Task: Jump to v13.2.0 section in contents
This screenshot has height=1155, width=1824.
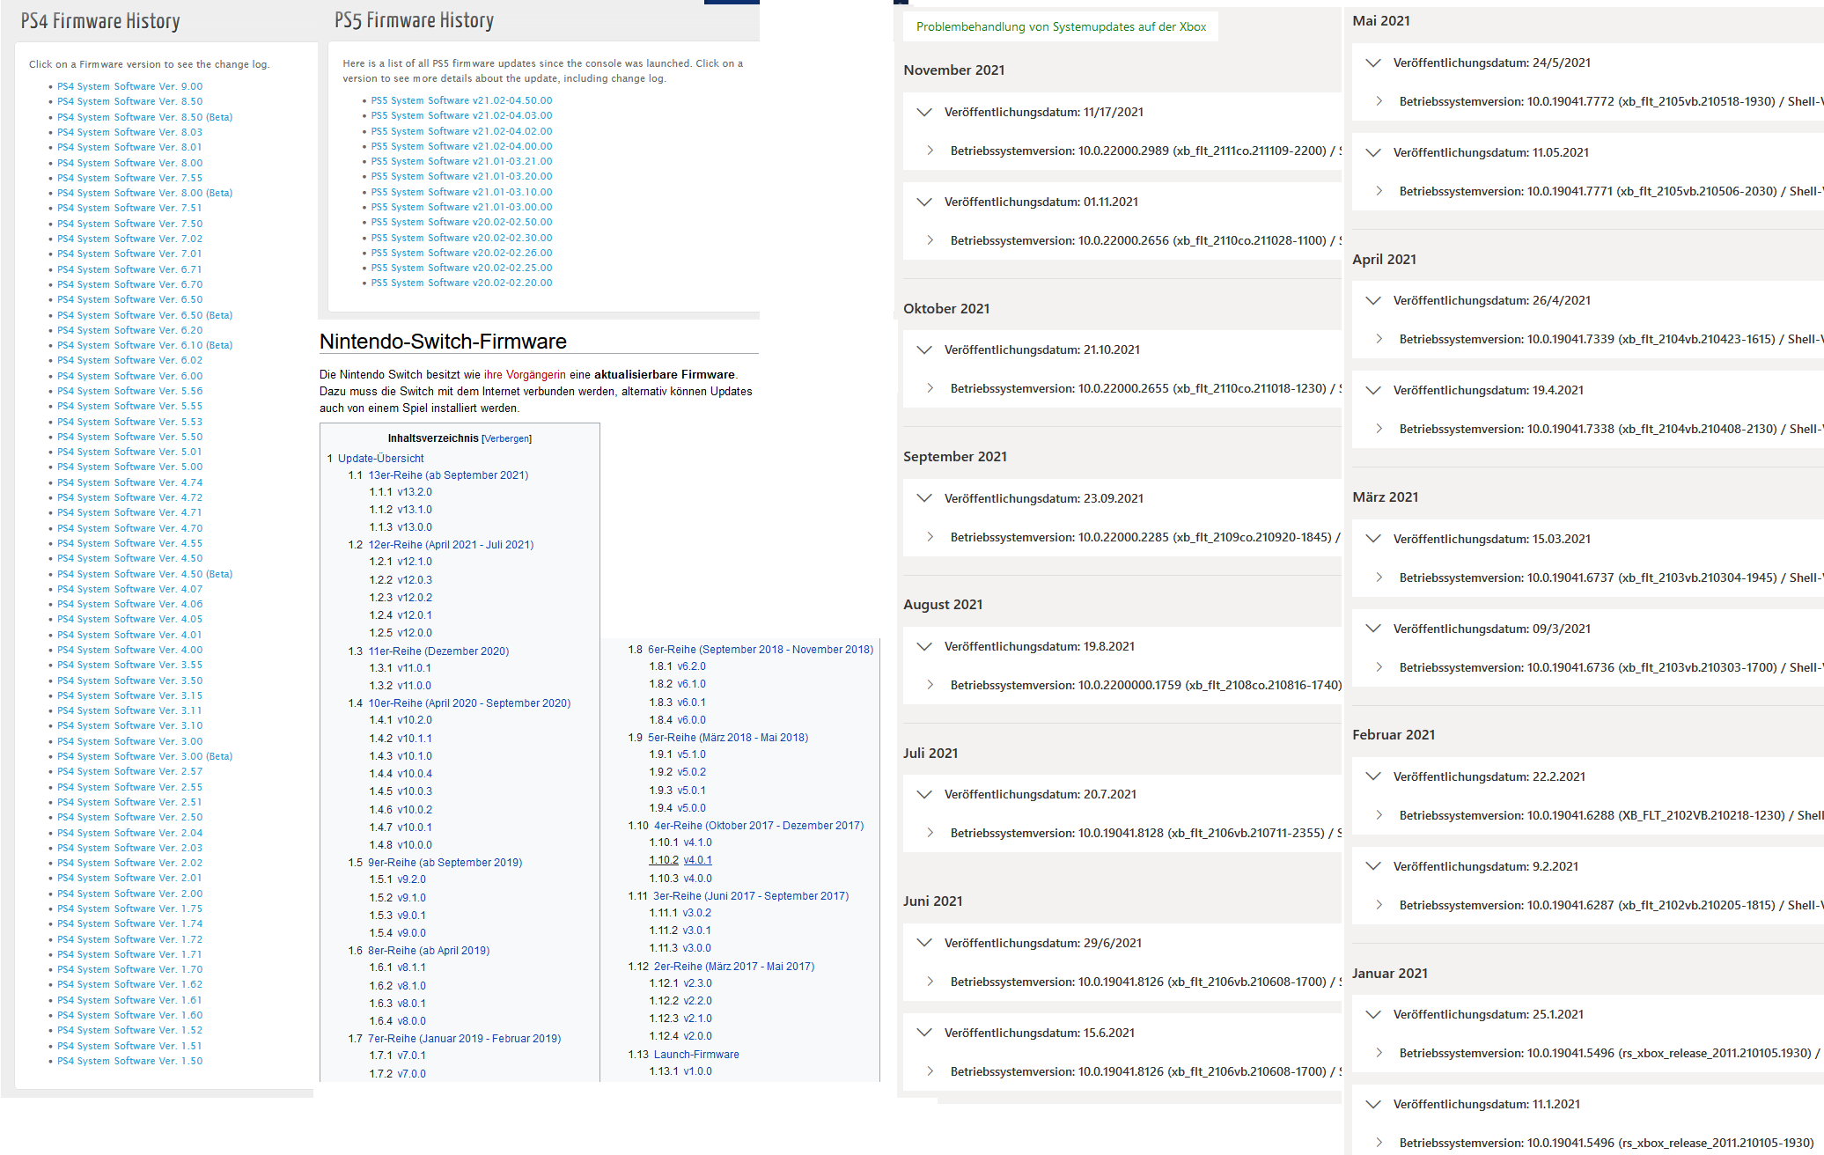Action: coord(414,492)
